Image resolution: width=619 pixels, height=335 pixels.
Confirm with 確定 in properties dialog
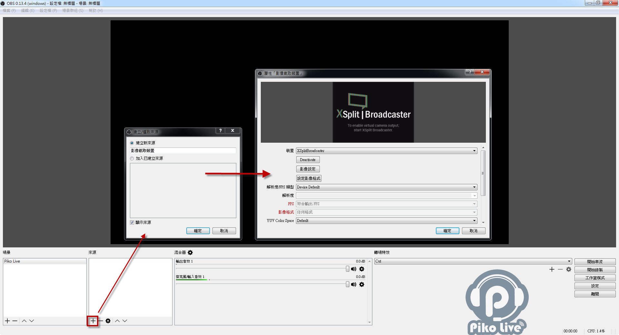(447, 231)
